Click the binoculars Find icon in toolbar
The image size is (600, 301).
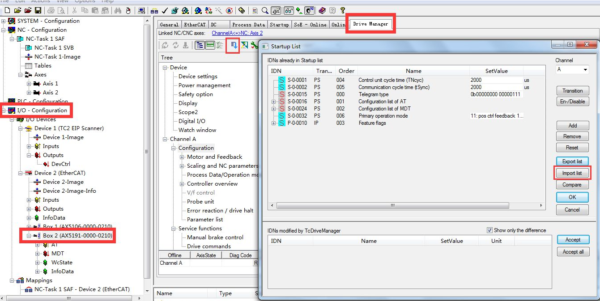tap(118, 10)
